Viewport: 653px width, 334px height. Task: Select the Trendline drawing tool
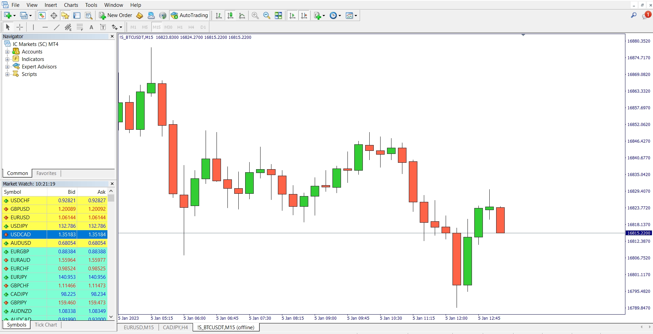(57, 27)
